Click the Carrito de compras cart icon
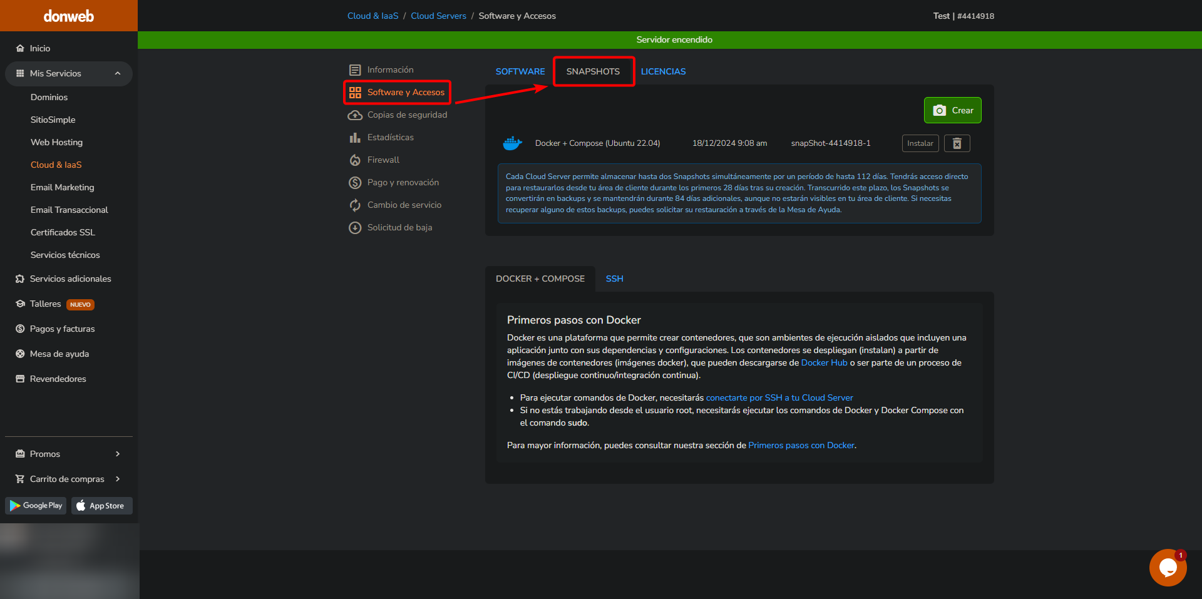This screenshot has height=599, width=1202. click(20, 479)
